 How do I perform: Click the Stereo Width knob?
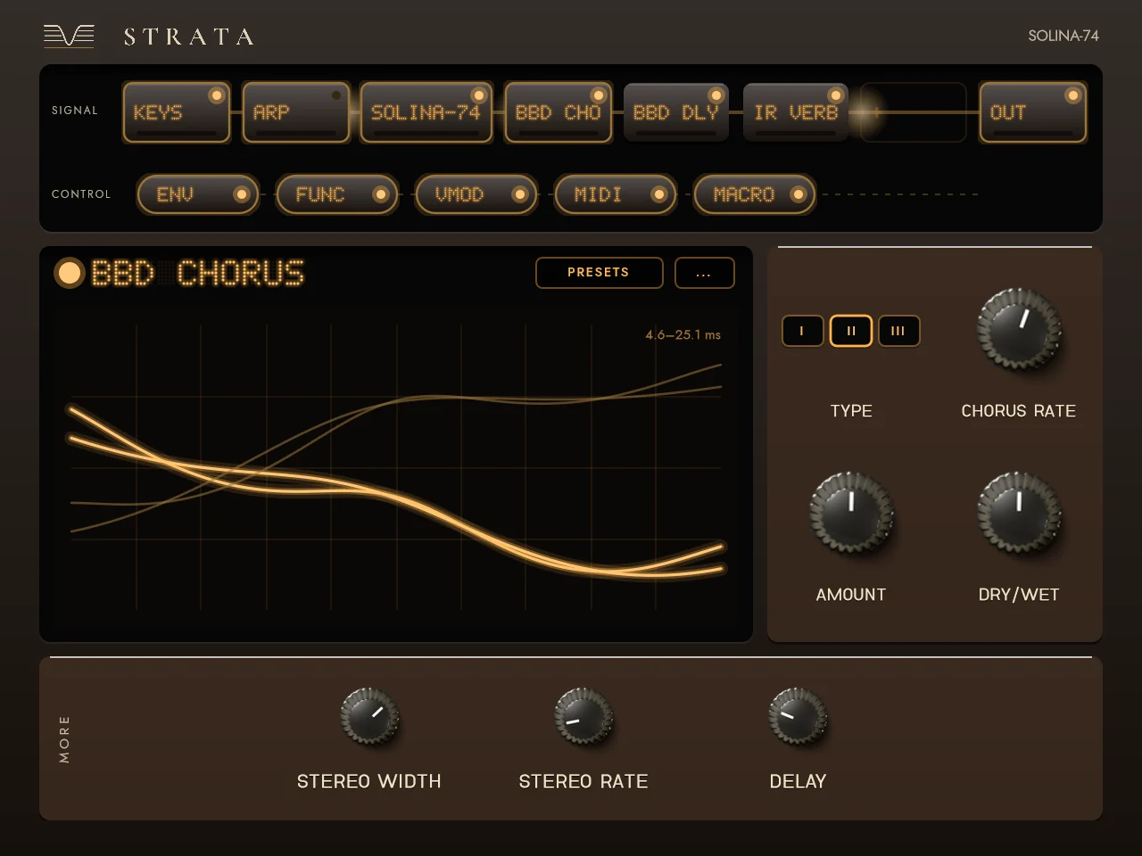click(369, 716)
